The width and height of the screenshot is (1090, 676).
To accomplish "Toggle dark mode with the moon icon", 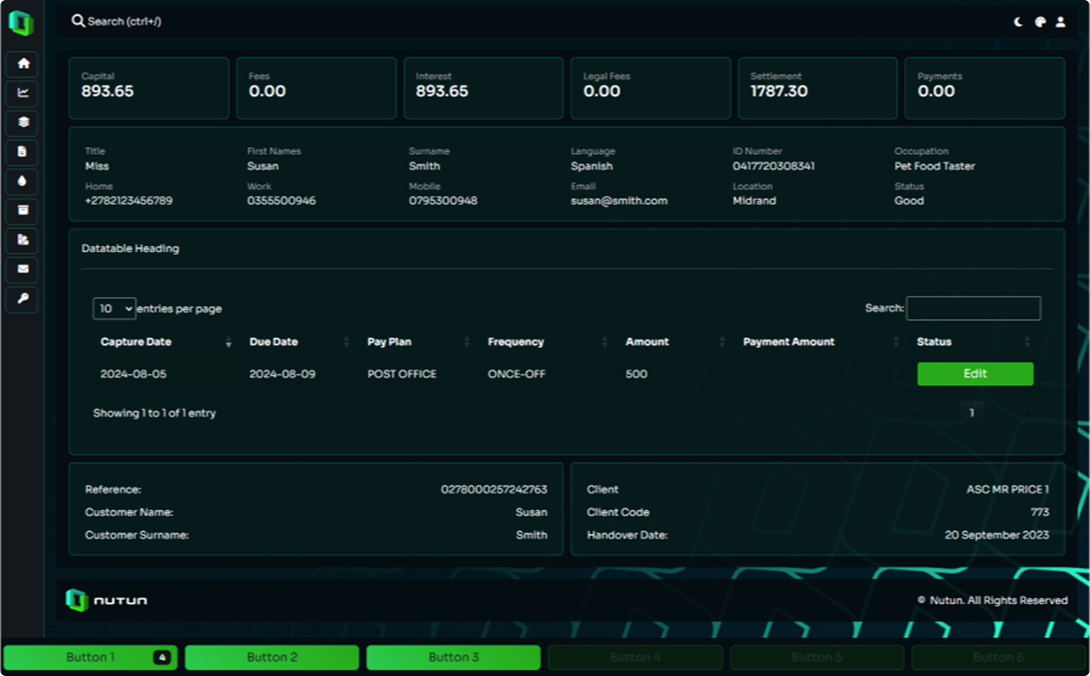I will [1018, 22].
